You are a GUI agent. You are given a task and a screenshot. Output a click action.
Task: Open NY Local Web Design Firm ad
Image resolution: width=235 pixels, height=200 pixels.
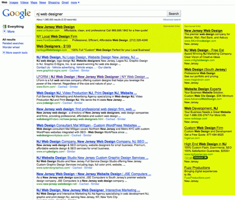click(57, 36)
